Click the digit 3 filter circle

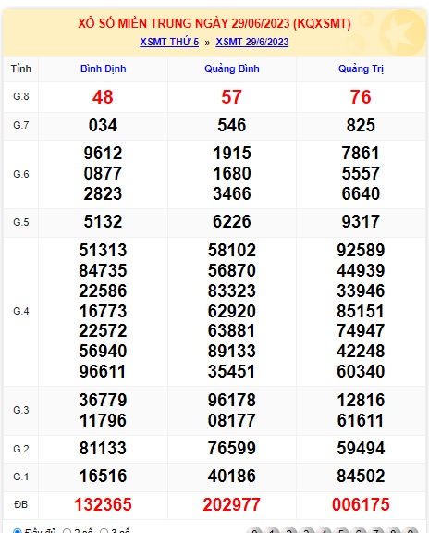pos(306,530)
